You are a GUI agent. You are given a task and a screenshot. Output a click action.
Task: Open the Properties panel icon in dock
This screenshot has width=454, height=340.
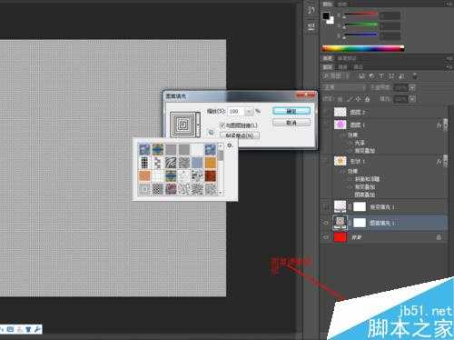311,26
